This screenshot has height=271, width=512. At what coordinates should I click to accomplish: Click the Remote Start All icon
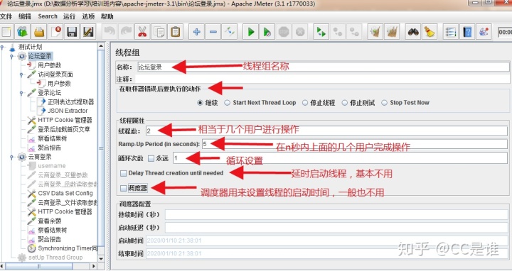(x=321, y=32)
